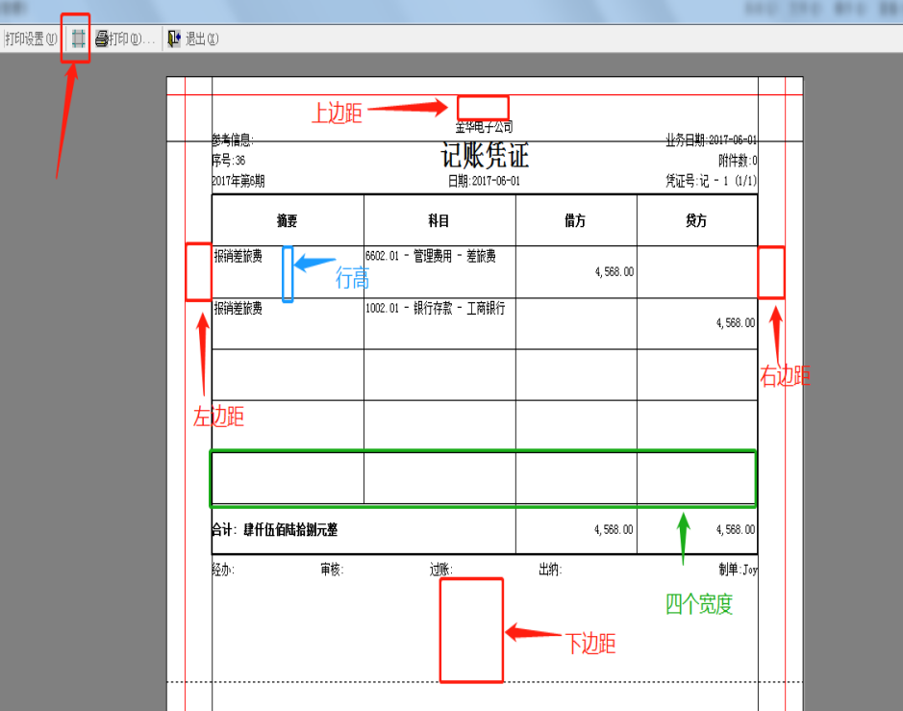Screen dimensions: 903x711
Task: Open the 打印设置(U) print settings
Action: click(x=31, y=39)
